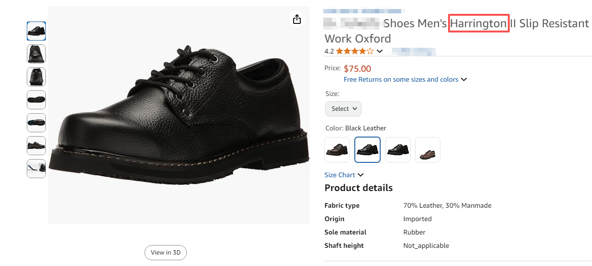This screenshot has height=266, width=592.
Task: Select the highlighted Black Leather color swatch
Action: coord(367,150)
